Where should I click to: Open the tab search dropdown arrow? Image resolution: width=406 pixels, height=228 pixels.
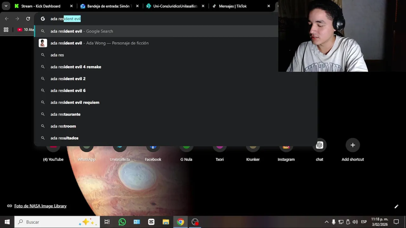pyautogui.click(x=6, y=6)
